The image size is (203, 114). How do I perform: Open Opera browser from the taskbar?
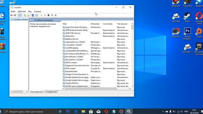click(106, 111)
